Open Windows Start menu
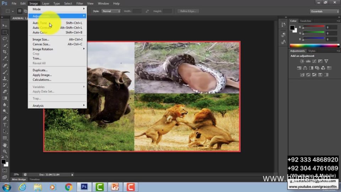Image resolution: width=341 pixels, height=192 pixels. point(6,187)
